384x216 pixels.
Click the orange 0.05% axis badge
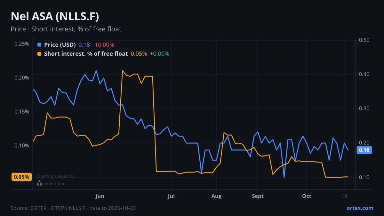(22, 177)
